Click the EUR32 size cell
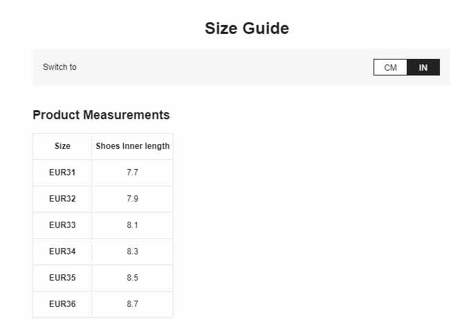Viewport: 451px width, 327px height. [62, 199]
